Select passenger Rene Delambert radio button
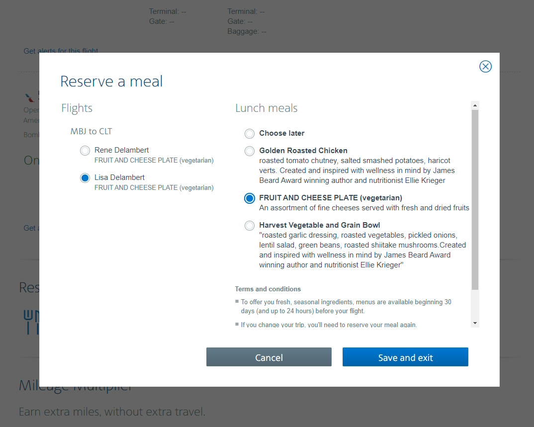Image resolution: width=534 pixels, height=427 pixels. tap(85, 151)
